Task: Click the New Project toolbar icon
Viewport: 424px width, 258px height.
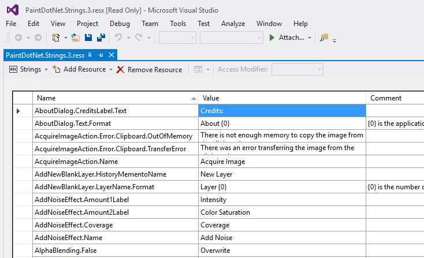Action: click(x=55, y=38)
